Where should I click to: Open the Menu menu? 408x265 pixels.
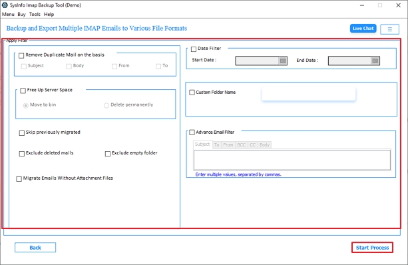point(8,15)
